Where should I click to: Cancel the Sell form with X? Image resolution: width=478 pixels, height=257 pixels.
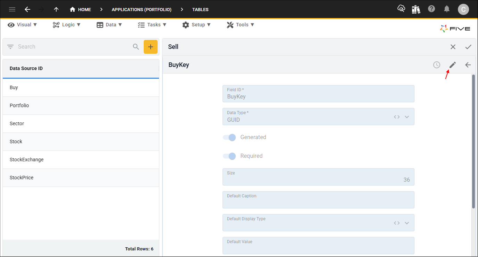tap(453, 47)
